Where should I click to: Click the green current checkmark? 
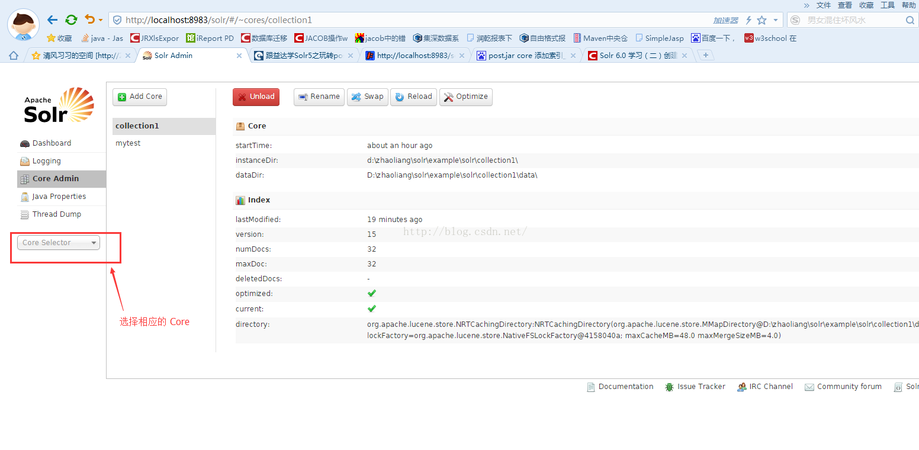[x=372, y=309]
